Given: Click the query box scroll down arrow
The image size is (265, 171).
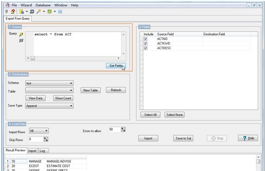Looking at the screenshot, I should [x=124, y=54].
